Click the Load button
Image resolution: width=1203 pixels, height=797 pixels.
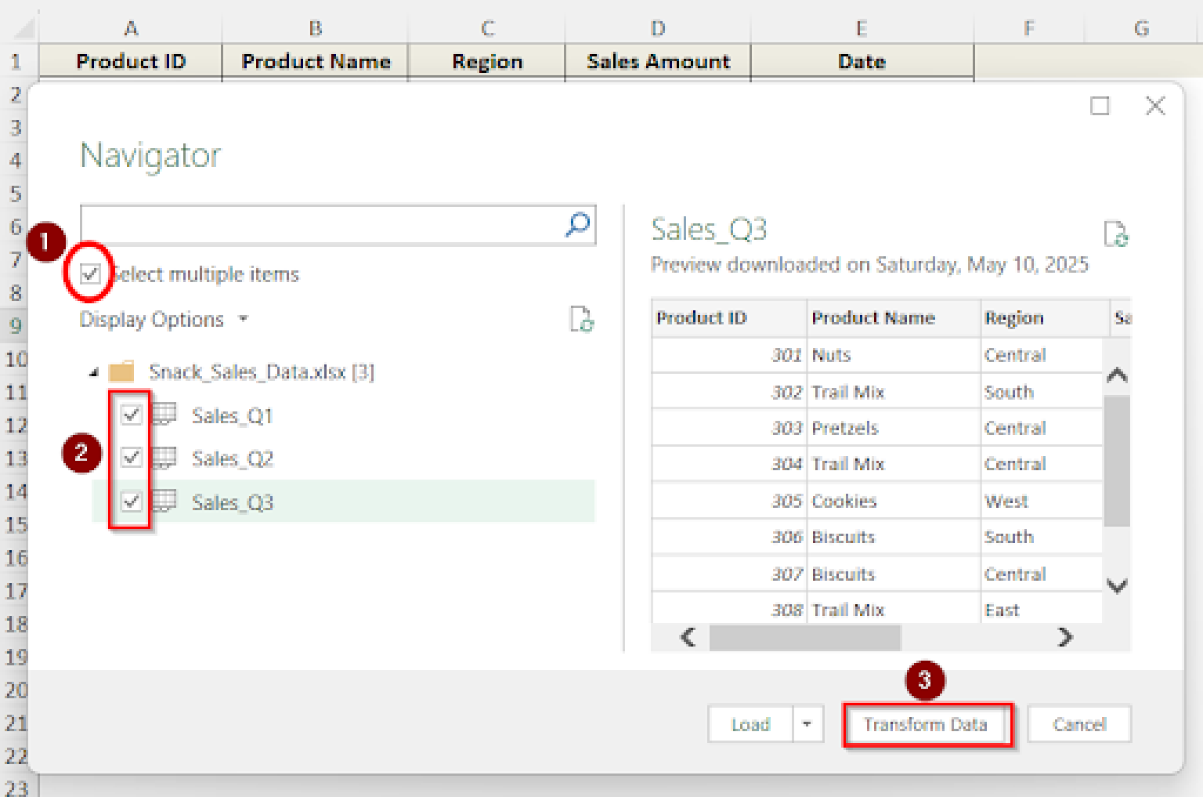pyautogui.click(x=750, y=724)
